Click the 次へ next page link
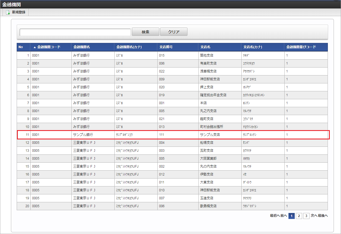 (314, 216)
